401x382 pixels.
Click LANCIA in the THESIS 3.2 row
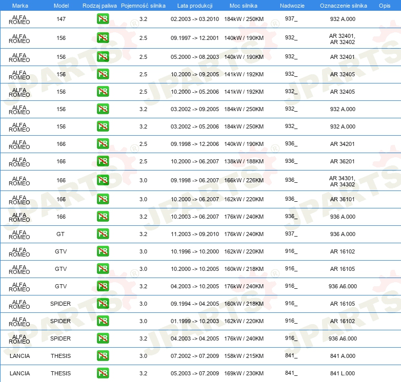19,373
